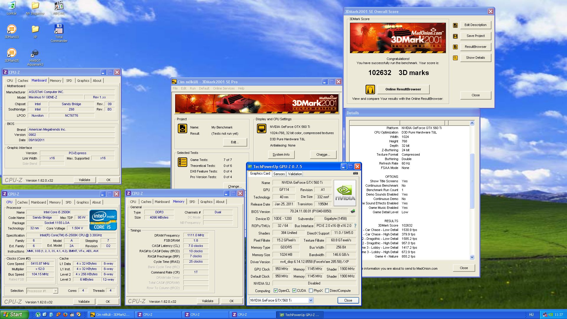Toggle the OpenCL checkbox in GPU-Z
The width and height of the screenshot is (567, 319).
point(276,291)
